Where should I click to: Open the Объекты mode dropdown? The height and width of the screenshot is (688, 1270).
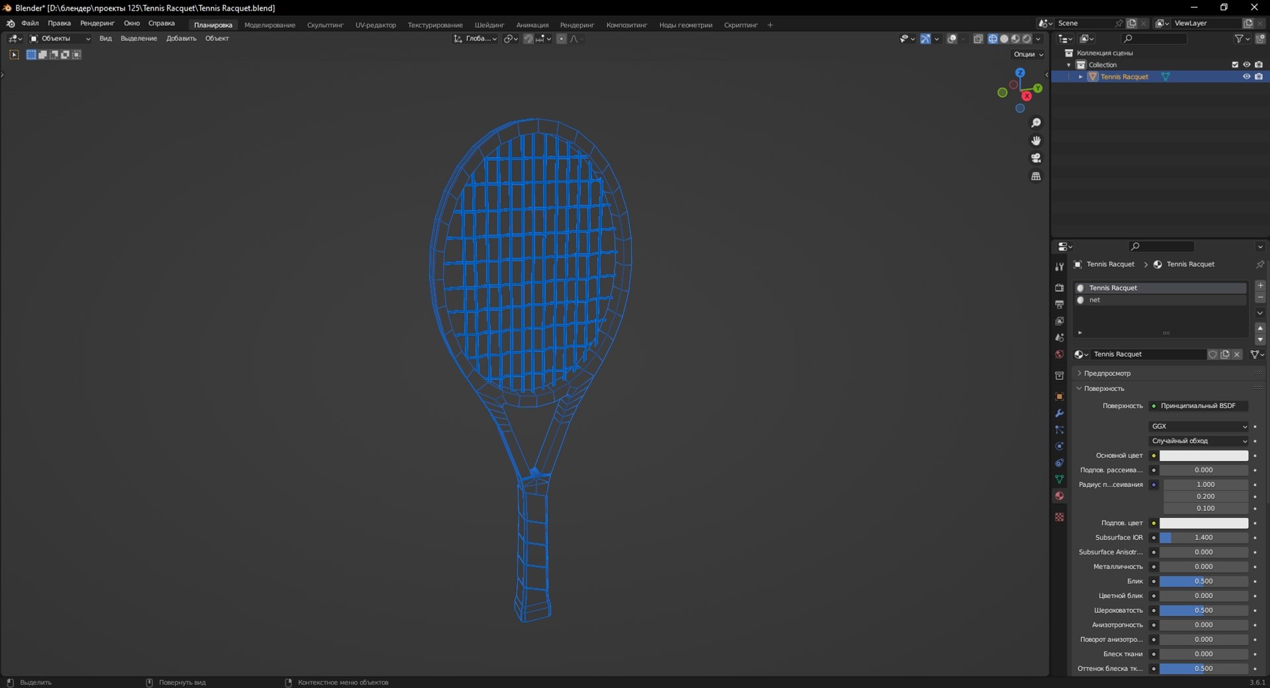coord(60,38)
